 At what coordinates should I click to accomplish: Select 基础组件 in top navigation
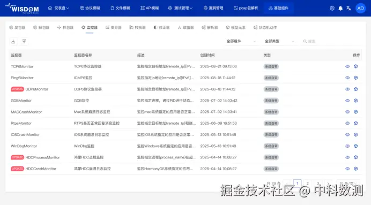(x=278, y=8)
